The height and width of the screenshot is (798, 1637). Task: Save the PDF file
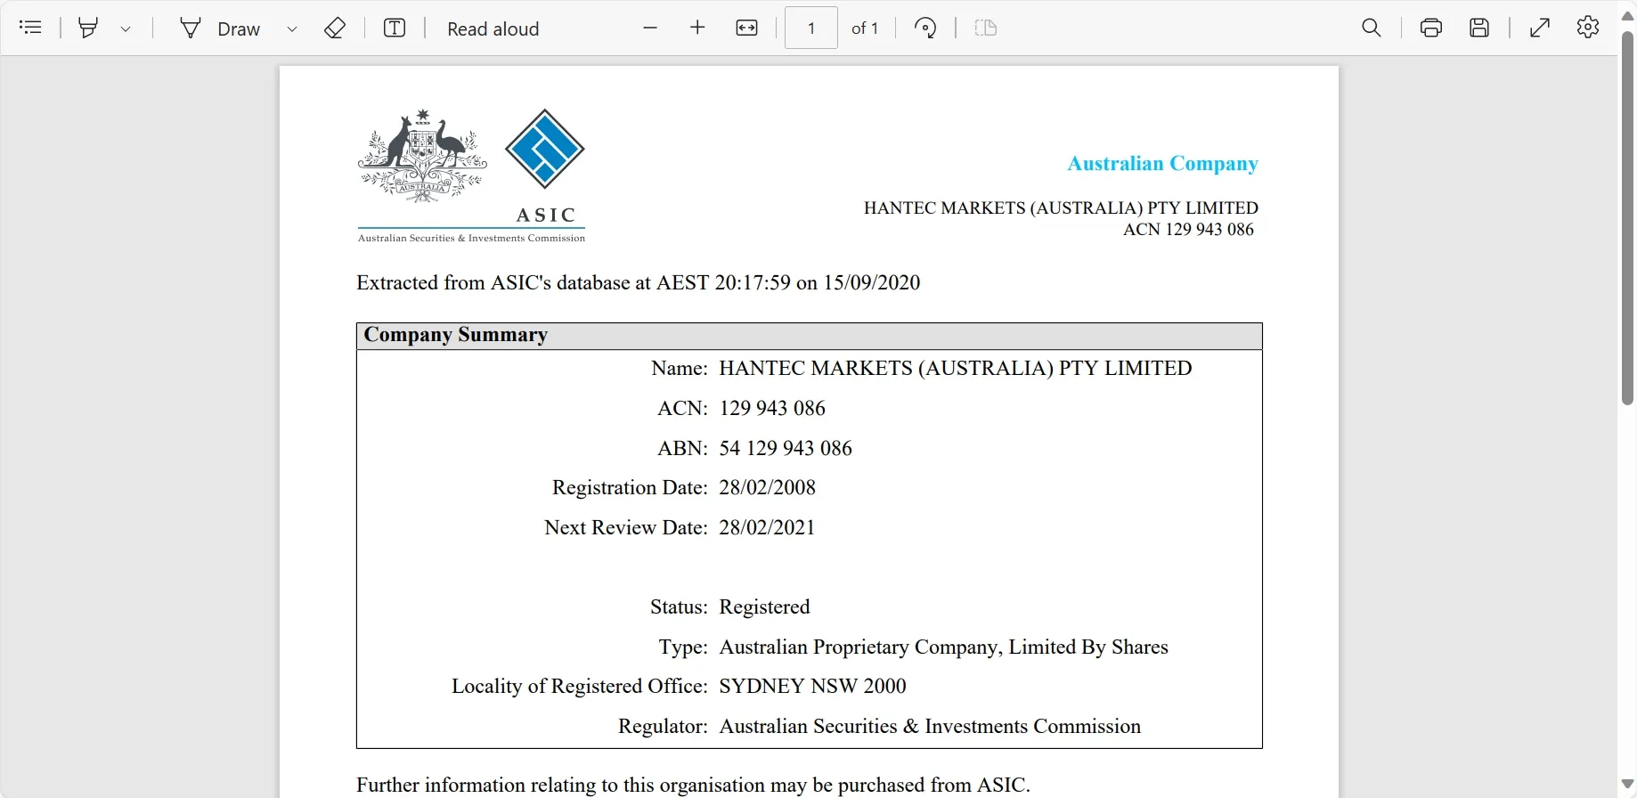pyautogui.click(x=1479, y=28)
